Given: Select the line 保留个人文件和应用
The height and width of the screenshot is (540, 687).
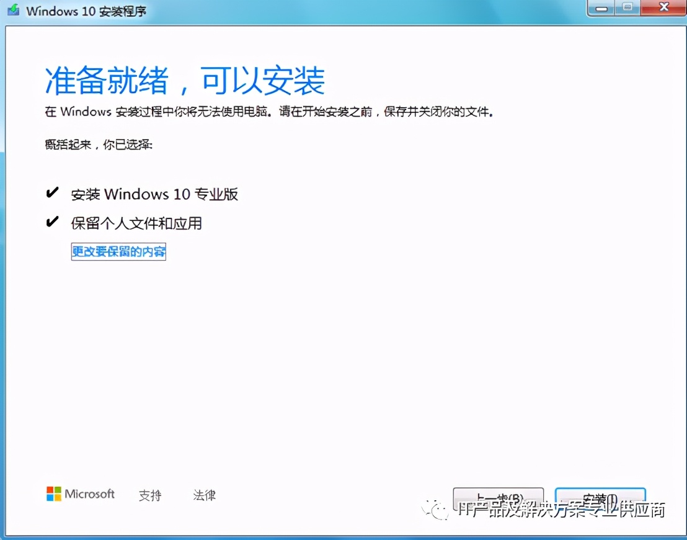Looking at the screenshot, I should (136, 223).
